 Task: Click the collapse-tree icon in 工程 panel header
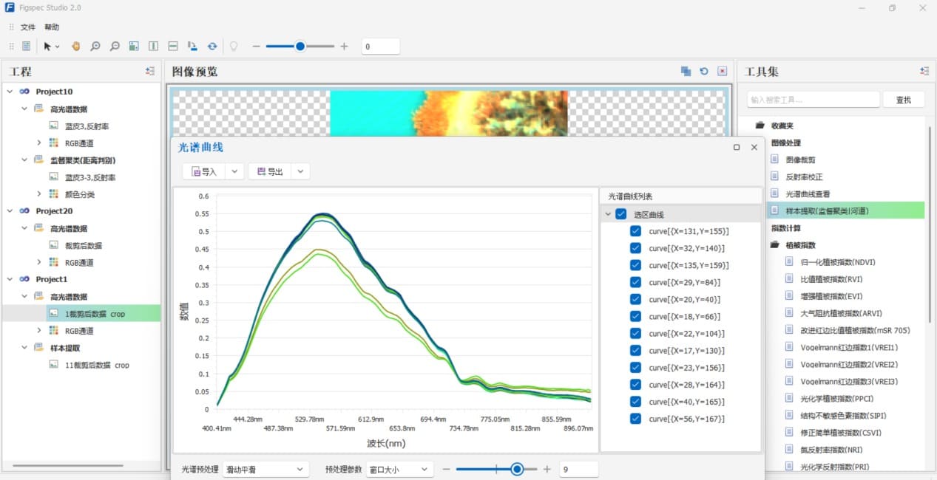coord(150,72)
